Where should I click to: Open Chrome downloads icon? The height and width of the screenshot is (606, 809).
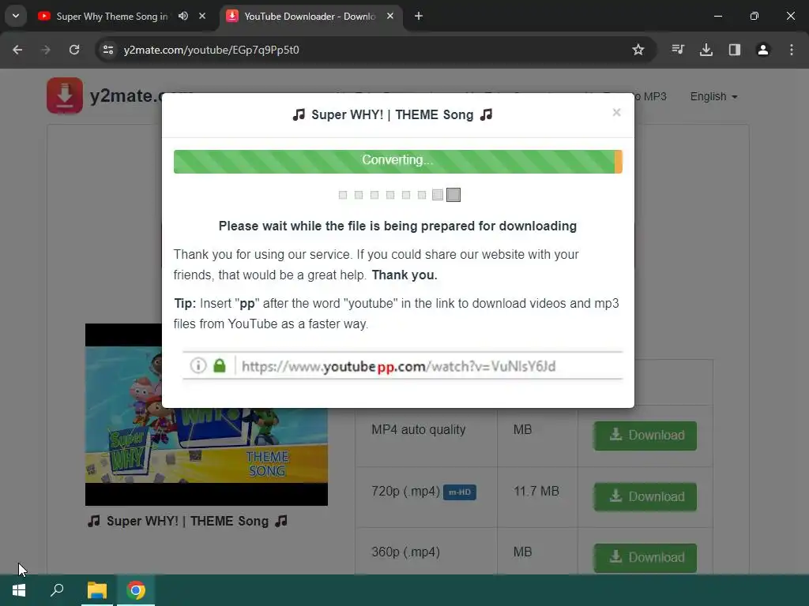click(x=706, y=50)
